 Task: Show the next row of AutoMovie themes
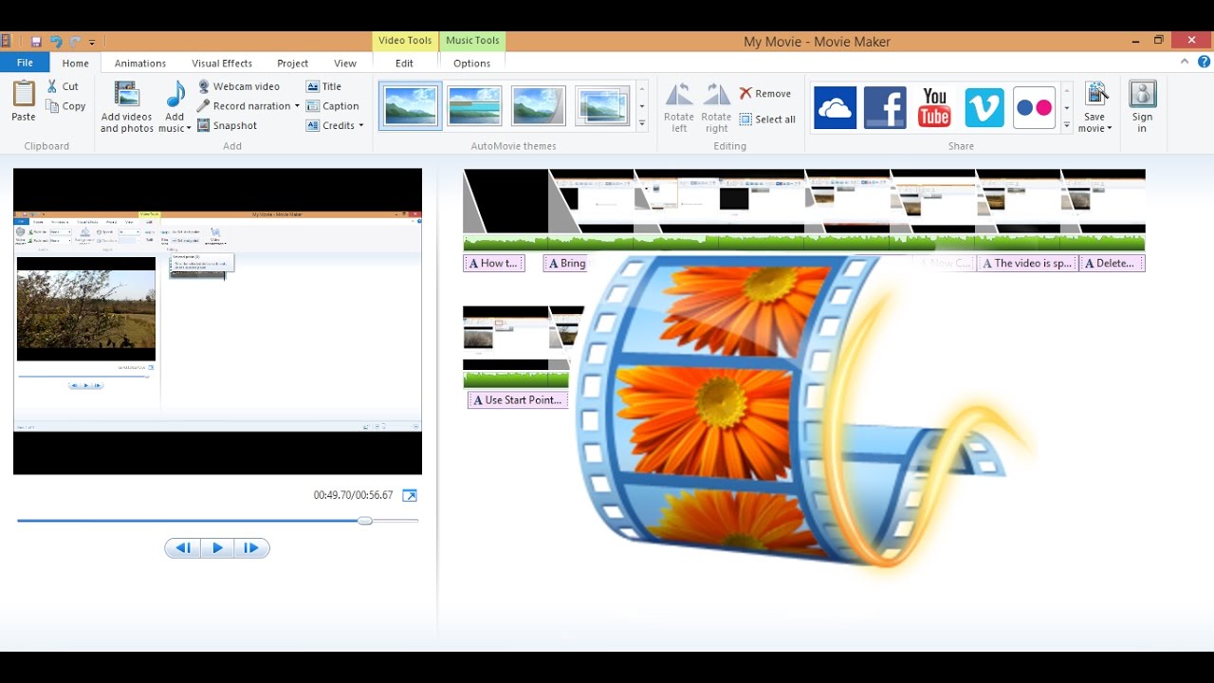click(x=642, y=106)
